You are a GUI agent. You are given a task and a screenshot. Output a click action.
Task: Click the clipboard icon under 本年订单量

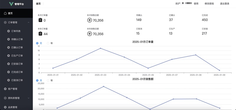pyautogui.click(x=40, y=34)
